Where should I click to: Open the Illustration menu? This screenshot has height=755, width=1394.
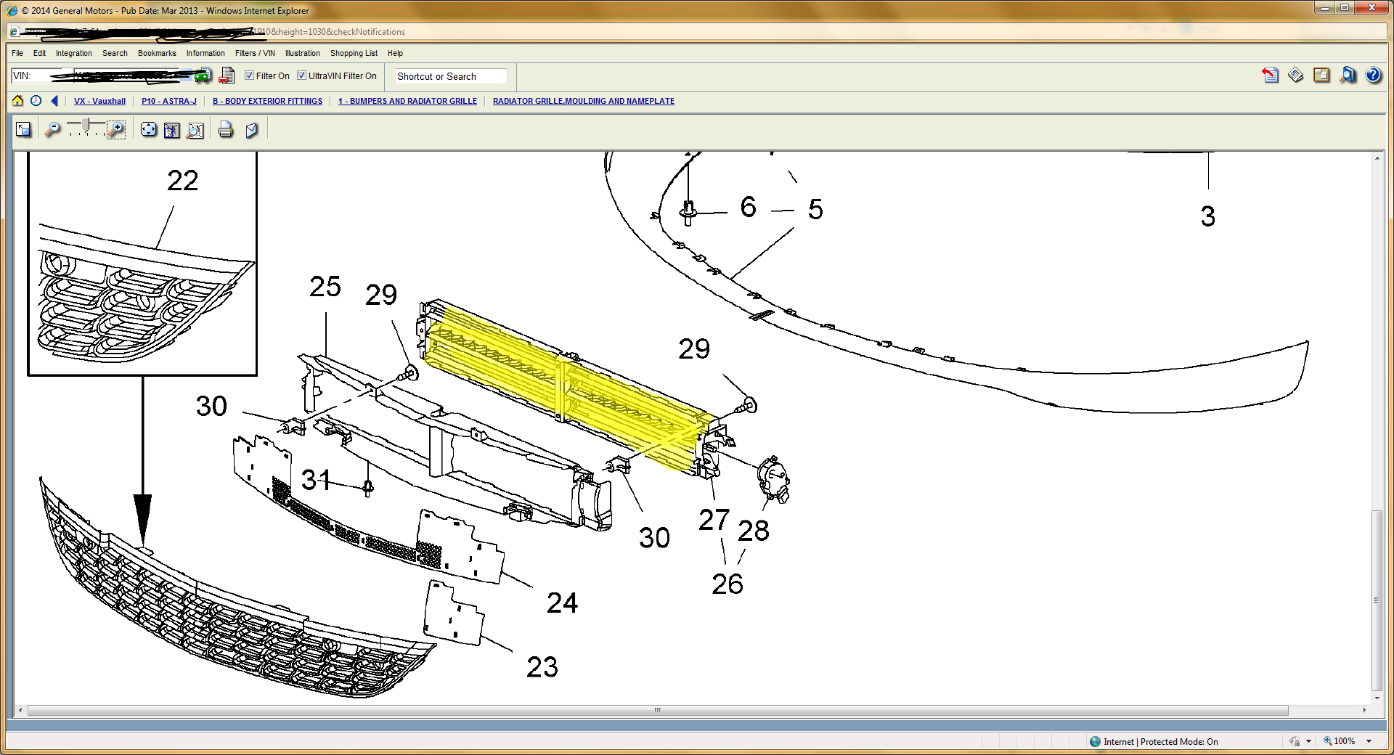coord(302,53)
